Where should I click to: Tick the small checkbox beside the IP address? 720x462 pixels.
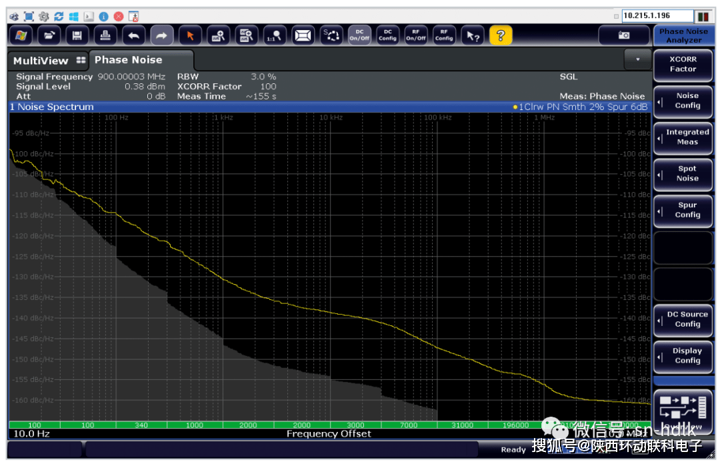tap(616, 16)
